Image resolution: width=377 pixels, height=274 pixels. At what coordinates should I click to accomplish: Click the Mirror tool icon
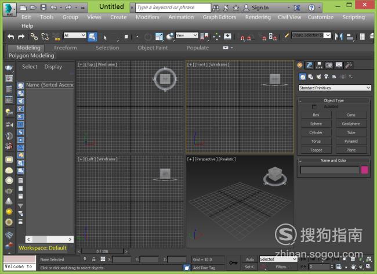(339, 37)
